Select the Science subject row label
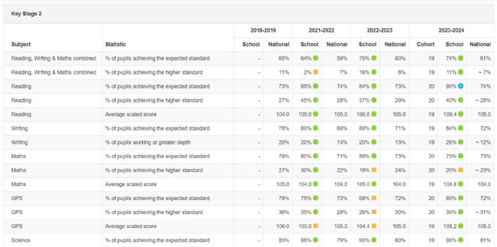 coord(20,240)
